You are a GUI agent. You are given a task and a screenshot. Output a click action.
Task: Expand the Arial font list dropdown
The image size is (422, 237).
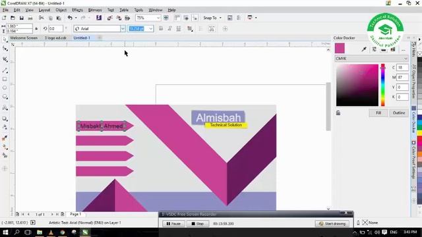click(x=123, y=29)
